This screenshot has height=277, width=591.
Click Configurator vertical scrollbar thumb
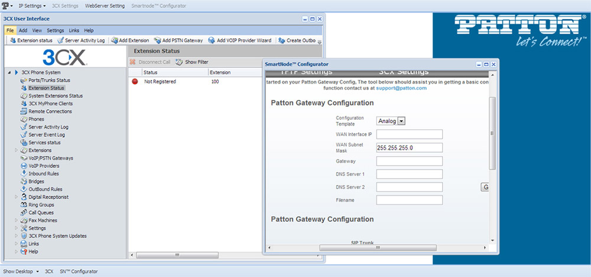492,133
